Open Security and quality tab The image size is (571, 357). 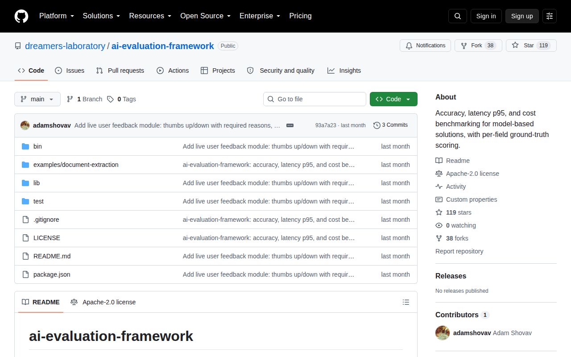(x=281, y=71)
